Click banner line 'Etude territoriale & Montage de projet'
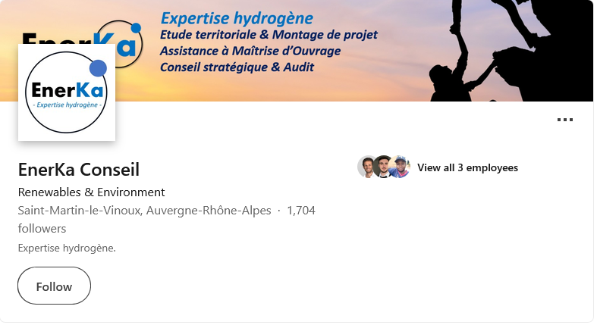The image size is (597, 325). (x=269, y=35)
